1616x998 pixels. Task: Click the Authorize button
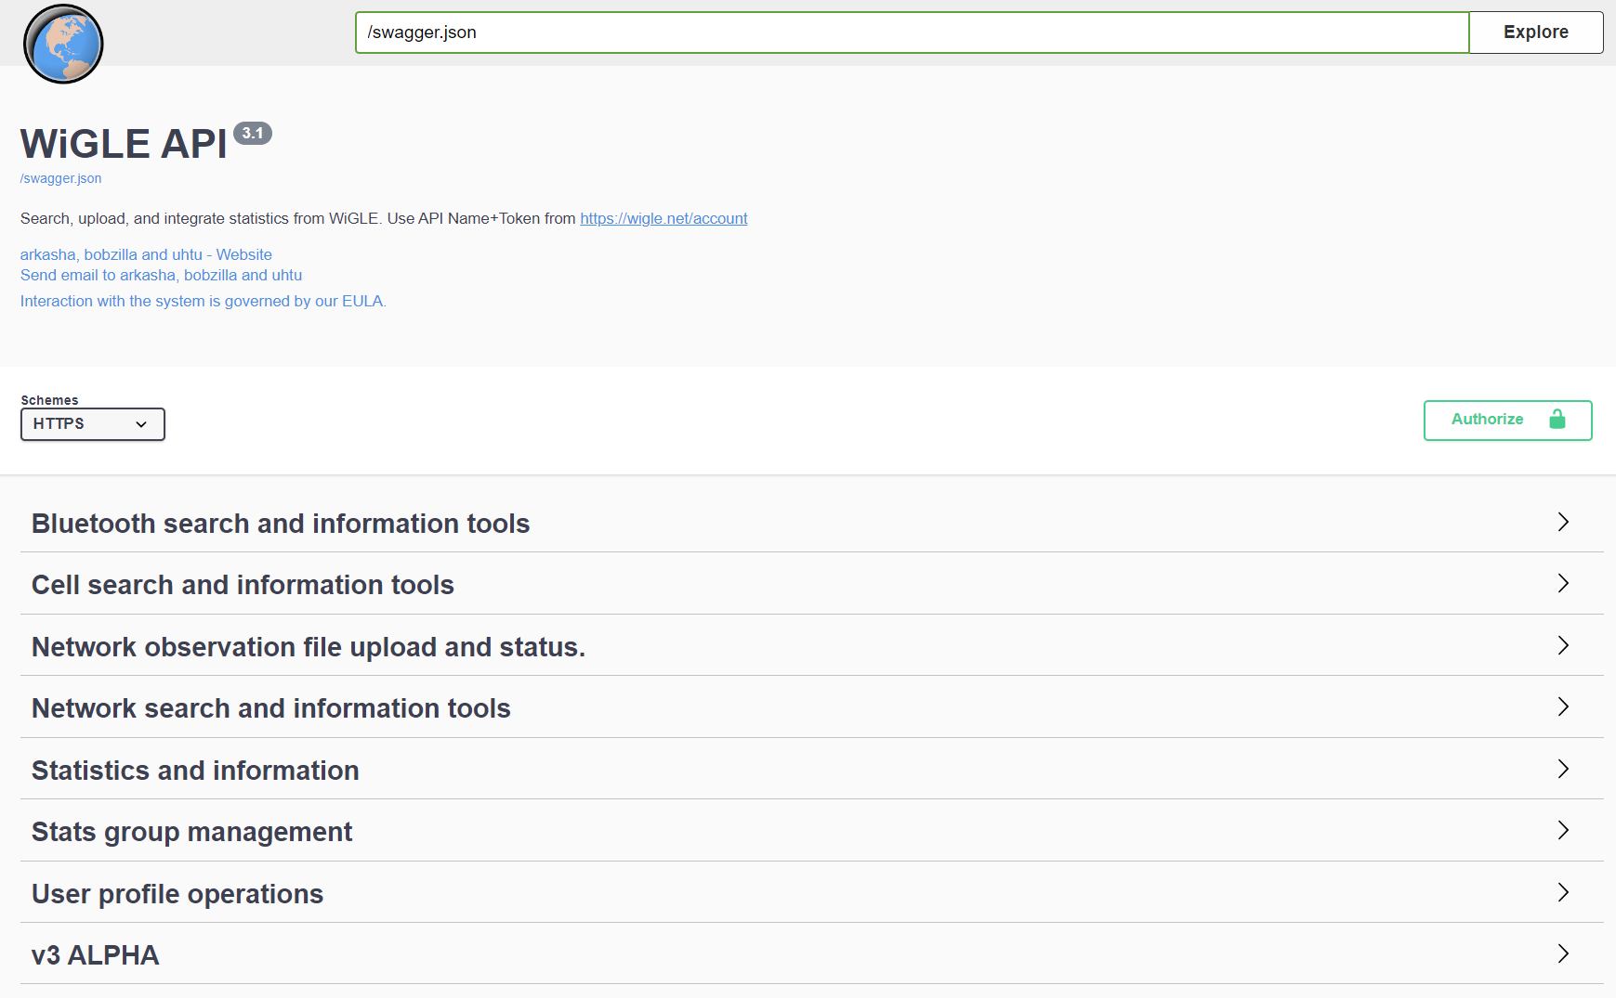point(1507,420)
